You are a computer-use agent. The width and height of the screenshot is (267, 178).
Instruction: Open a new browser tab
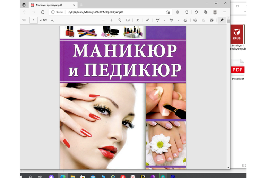(x=81, y=5)
